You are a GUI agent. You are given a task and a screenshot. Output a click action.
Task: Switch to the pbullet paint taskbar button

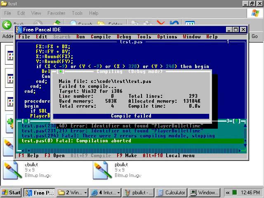(139, 193)
